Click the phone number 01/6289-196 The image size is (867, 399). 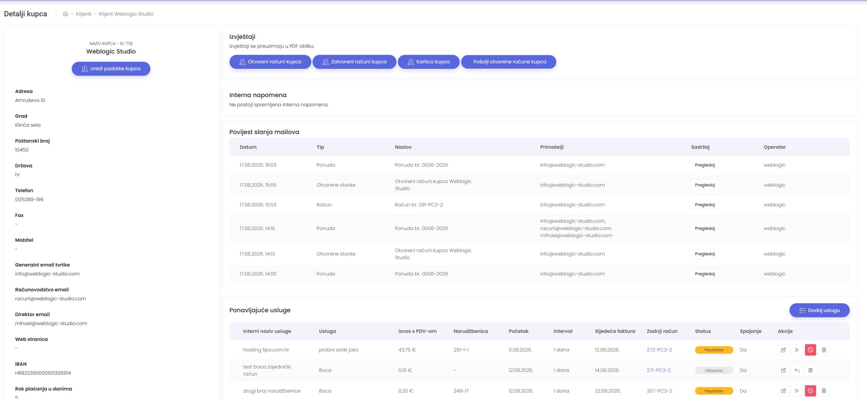[29, 199]
